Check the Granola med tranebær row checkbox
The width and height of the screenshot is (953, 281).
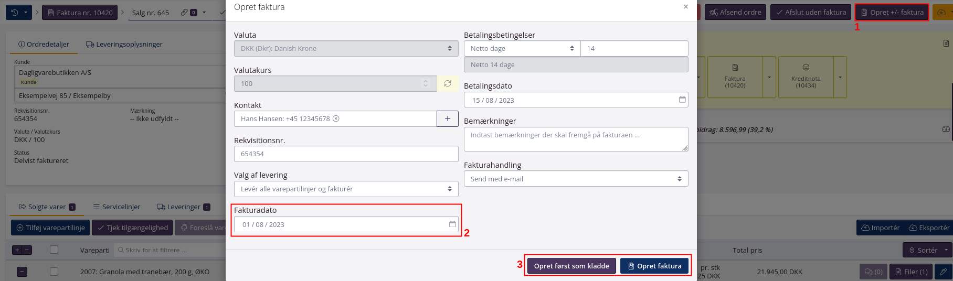[x=54, y=272]
